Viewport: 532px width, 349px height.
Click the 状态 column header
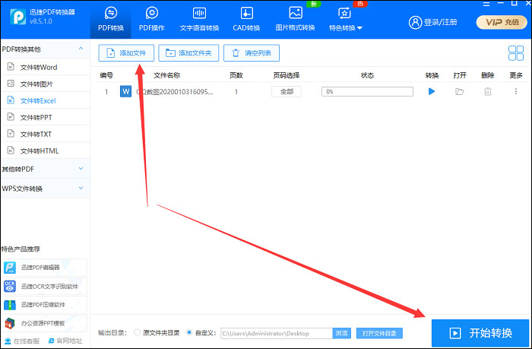tap(367, 75)
